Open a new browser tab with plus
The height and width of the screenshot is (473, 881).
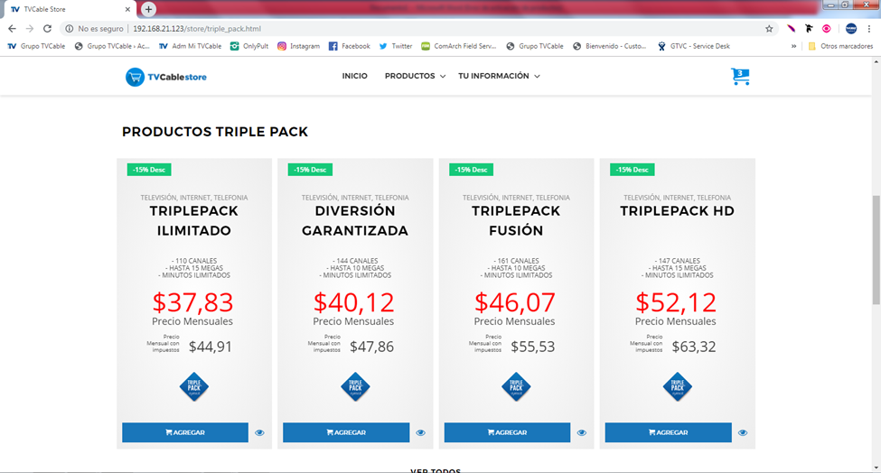point(148,9)
